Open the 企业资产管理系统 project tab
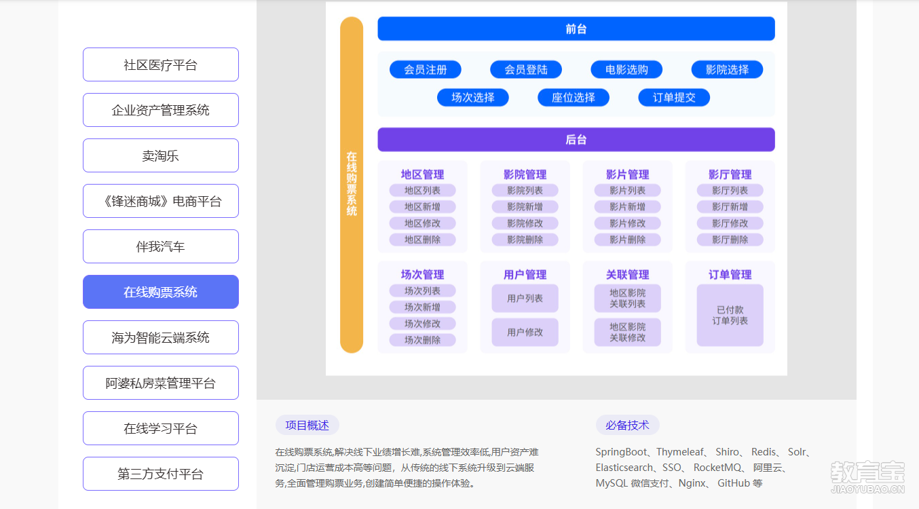Viewport: 919px width, 509px height. (160, 110)
